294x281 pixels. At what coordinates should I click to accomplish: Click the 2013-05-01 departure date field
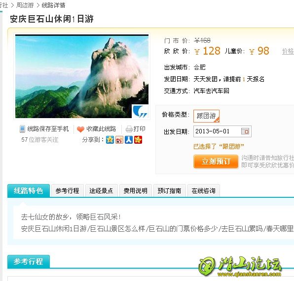click(x=222, y=131)
